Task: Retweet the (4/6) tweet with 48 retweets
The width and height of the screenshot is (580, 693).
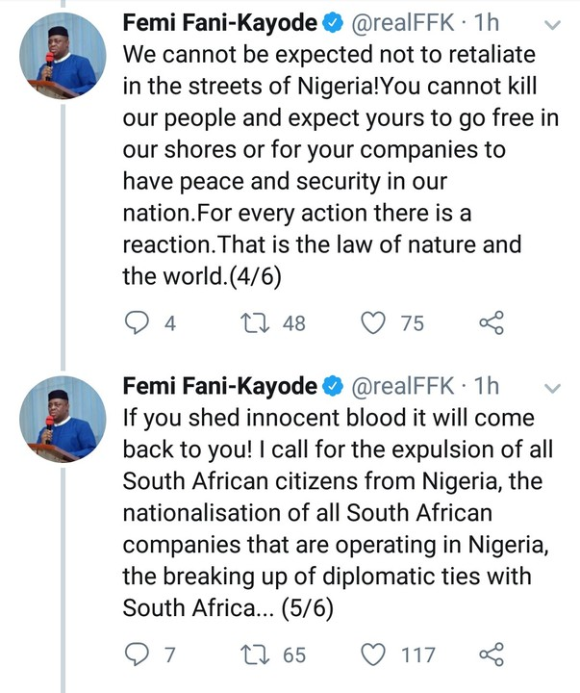Action: [258, 323]
